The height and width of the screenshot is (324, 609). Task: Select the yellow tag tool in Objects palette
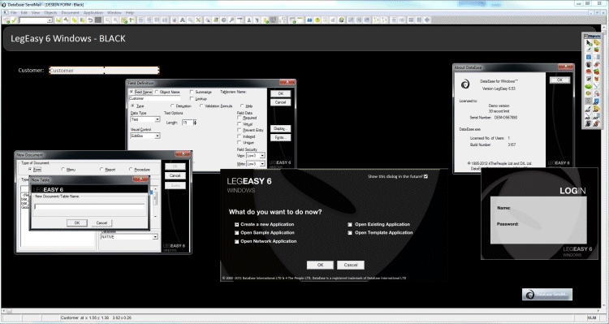(x=597, y=43)
